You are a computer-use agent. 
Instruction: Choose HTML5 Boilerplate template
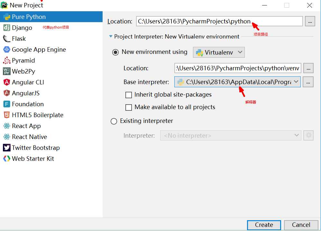51,115
